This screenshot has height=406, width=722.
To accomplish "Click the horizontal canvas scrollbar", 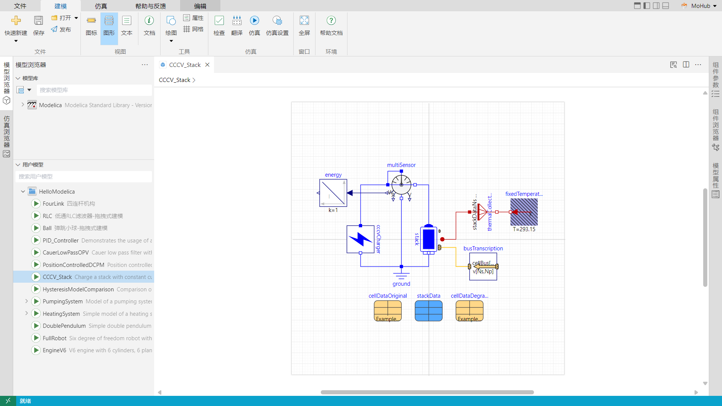I will click(427, 392).
